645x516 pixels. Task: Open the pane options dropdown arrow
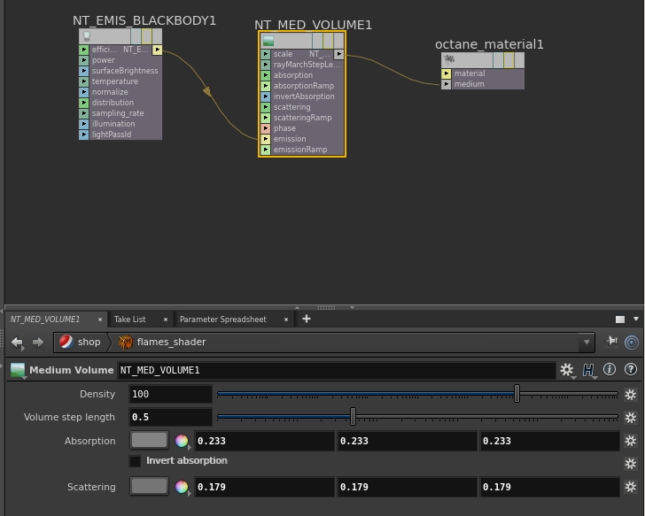[x=636, y=319]
